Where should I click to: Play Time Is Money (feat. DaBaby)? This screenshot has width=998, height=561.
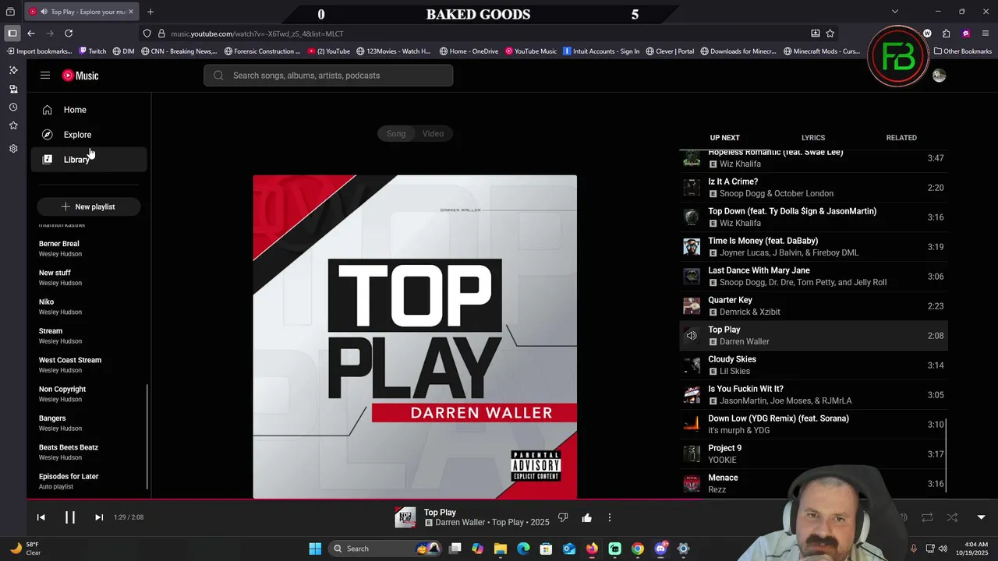click(814, 247)
